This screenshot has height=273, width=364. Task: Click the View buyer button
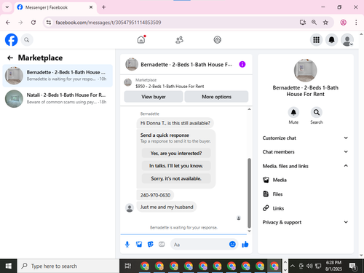(x=154, y=97)
